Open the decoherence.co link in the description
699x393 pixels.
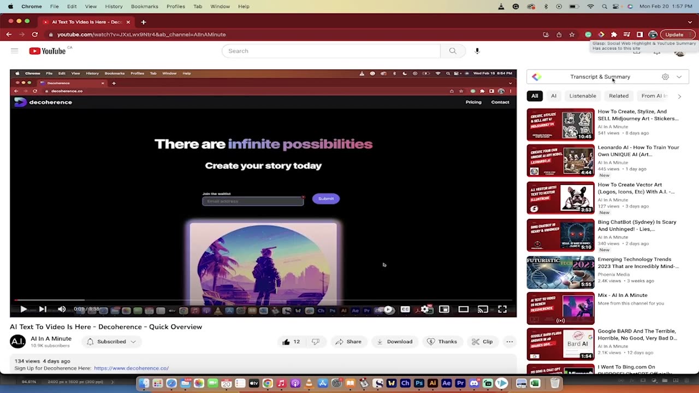point(131,368)
